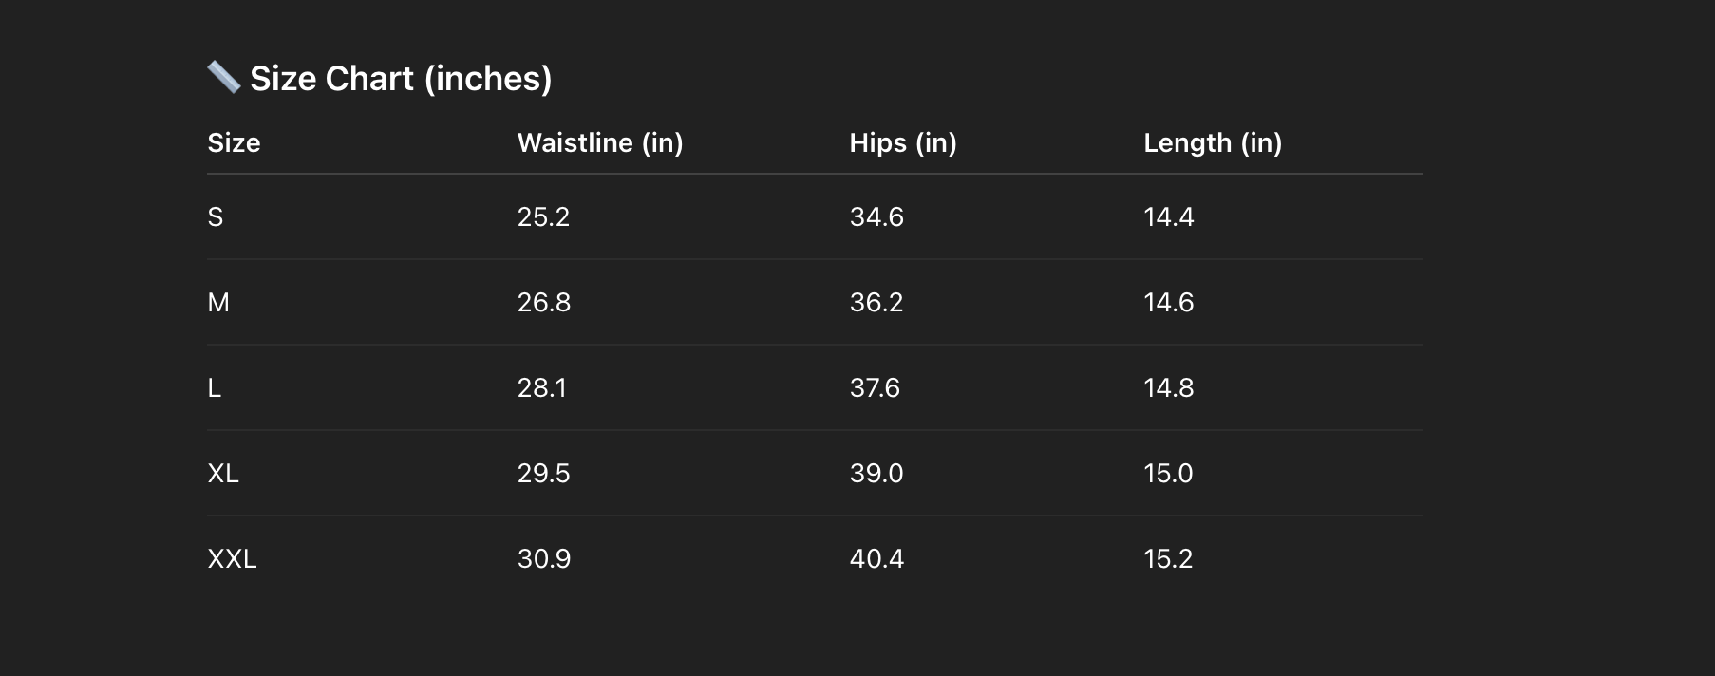Click the 40.4 hips value
This screenshot has width=1715, height=676.
click(876, 559)
